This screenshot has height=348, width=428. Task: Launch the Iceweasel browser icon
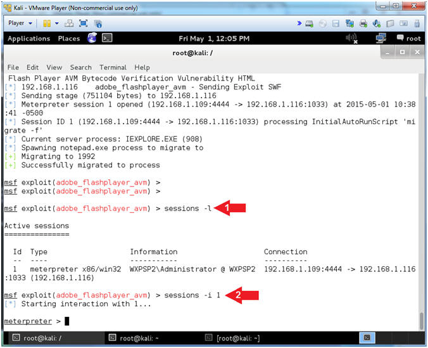pos(92,38)
